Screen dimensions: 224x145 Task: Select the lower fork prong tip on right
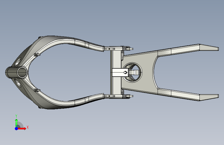pos(209,98)
